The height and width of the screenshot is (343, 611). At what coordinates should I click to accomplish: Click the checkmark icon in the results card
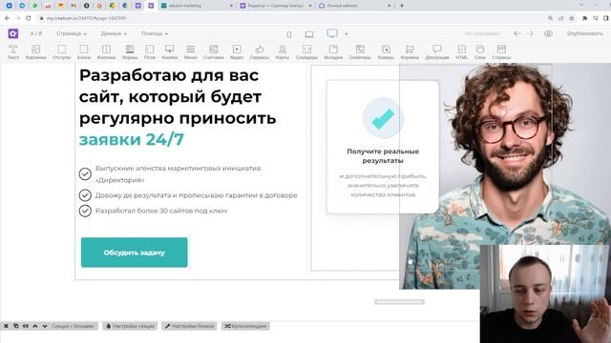(383, 118)
